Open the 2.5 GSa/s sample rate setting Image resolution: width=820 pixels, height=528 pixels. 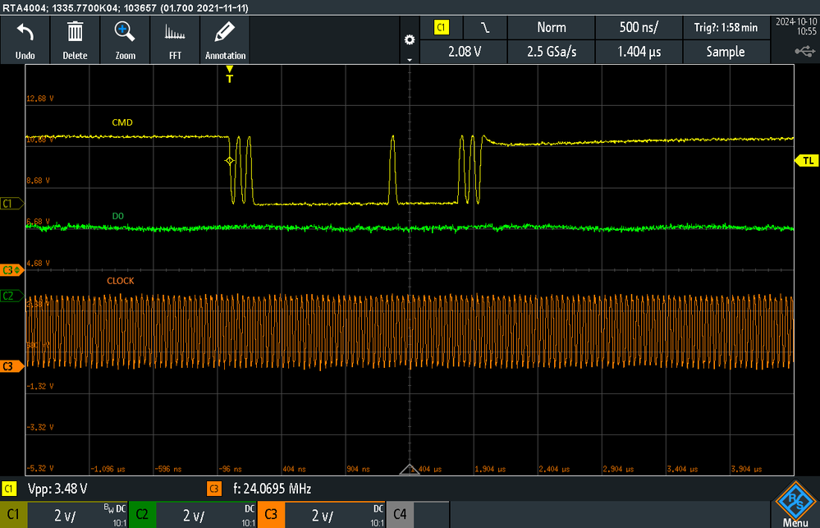pos(552,52)
